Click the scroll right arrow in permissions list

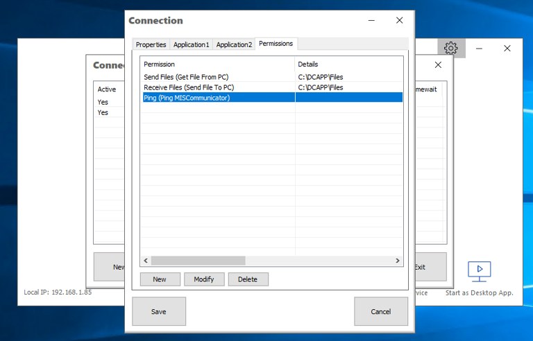(398, 261)
